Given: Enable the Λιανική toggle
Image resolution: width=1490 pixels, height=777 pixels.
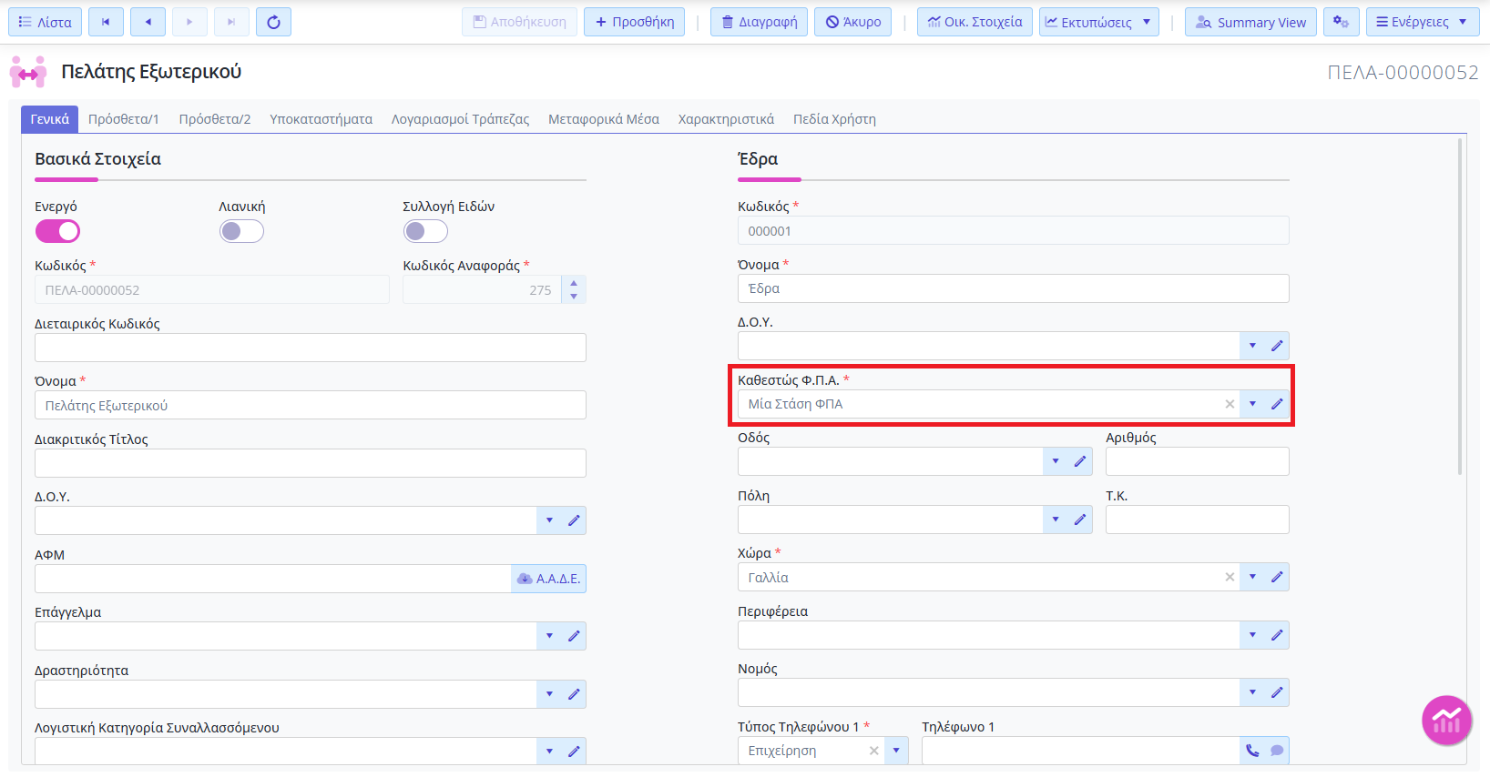Looking at the screenshot, I should (241, 231).
